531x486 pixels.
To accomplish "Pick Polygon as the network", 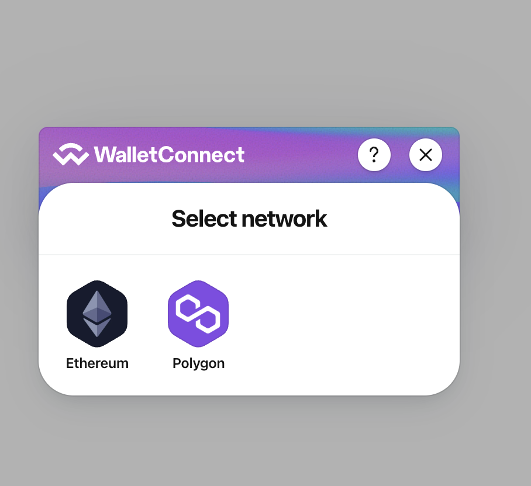I will coord(198,325).
